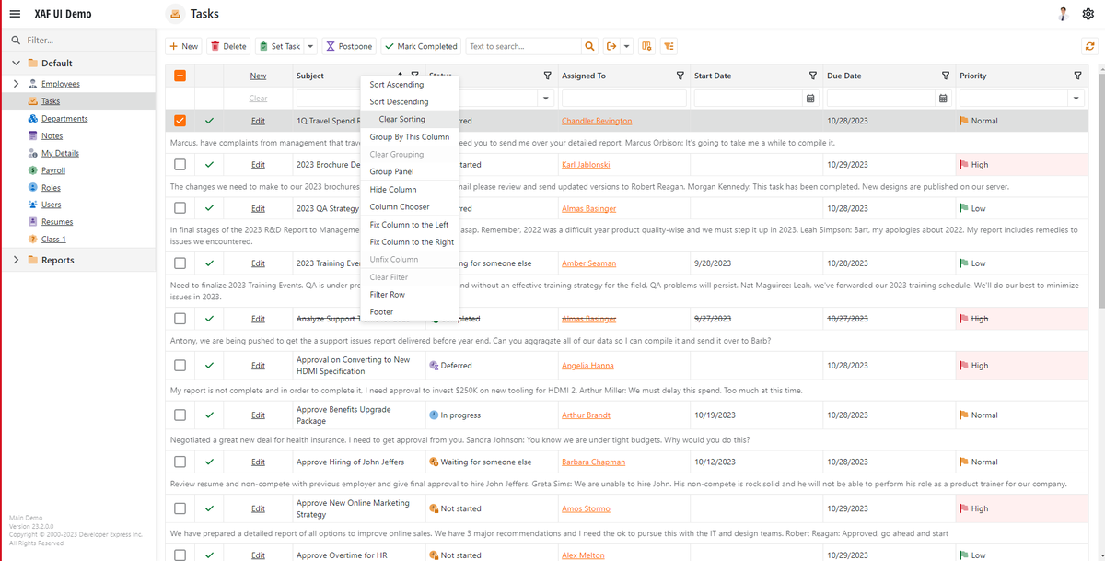This screenshot has height=561, width=1105.
Task: Click the Text to search input field
Action: point(523,46)
